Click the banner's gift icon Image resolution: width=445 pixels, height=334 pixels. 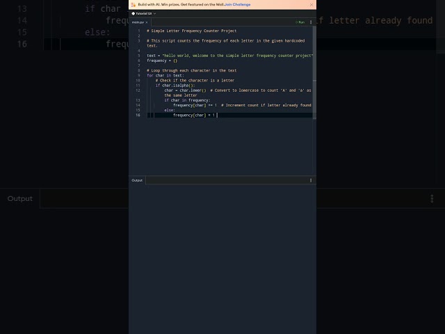pos(133,5)
